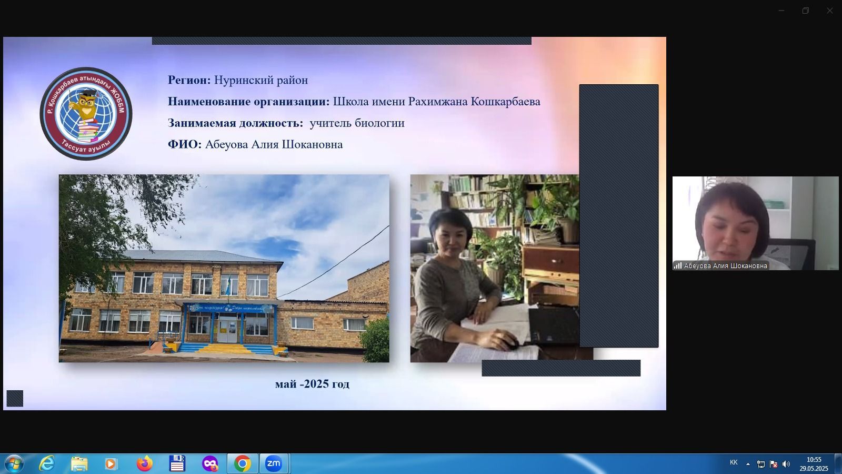Open the speaker volume control
The image size is (842, 474).
coord(786,464)
